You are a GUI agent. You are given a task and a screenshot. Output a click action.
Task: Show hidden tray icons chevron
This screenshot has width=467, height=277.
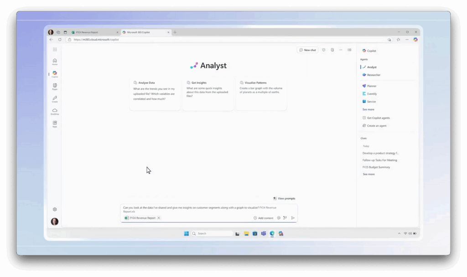[x=399, y=234]
